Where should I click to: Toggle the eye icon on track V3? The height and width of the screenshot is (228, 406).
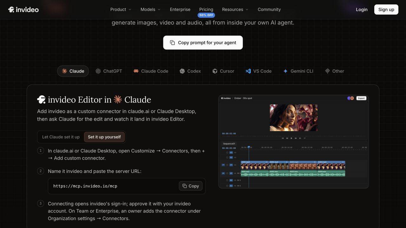(x=235, y=153)
